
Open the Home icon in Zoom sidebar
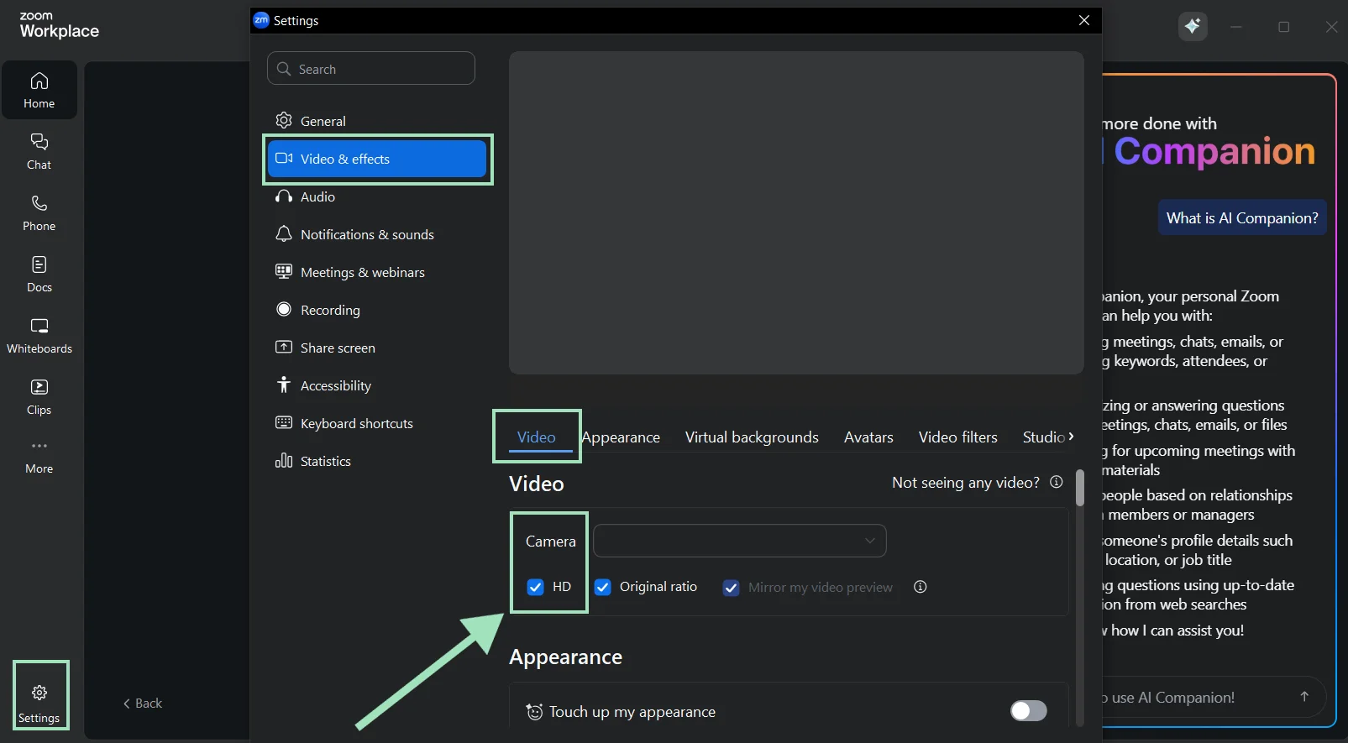pos(39,90)
